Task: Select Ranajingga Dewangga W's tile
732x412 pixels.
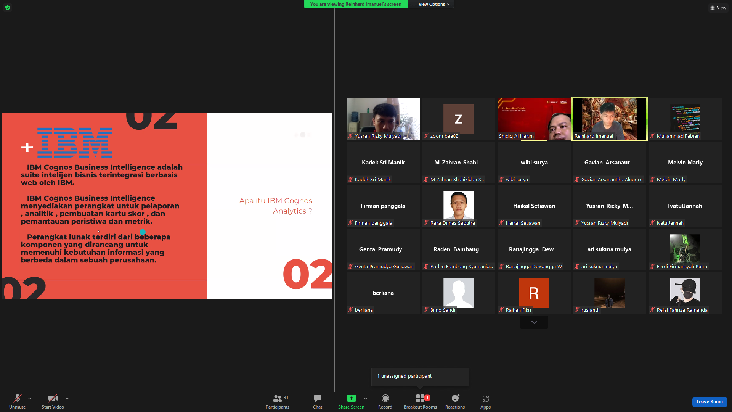Action: [x=534, y=249]
